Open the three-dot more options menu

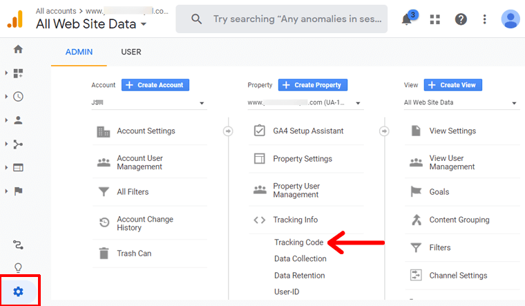484,19
